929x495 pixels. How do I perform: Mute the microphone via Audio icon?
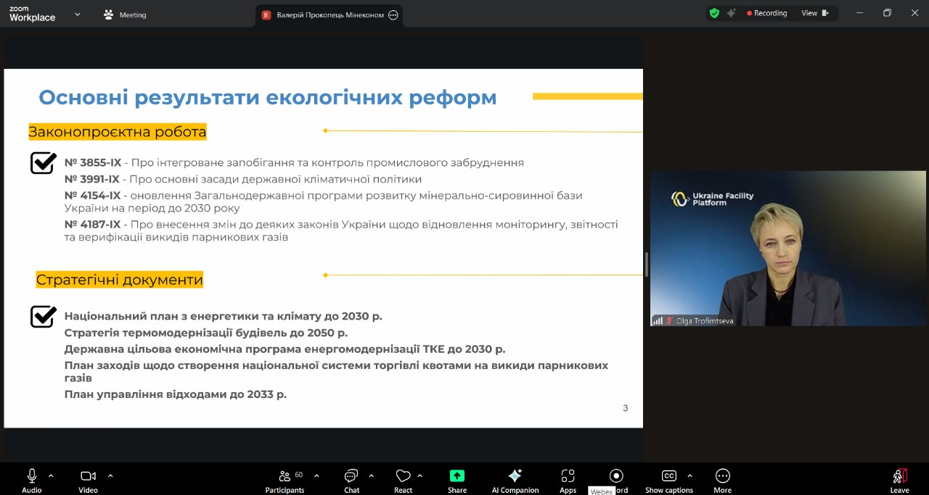31,476
